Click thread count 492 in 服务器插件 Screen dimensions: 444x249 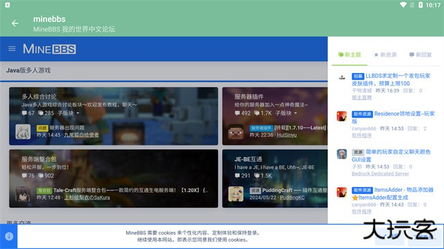pyautogui.click(x=242, y=113)
